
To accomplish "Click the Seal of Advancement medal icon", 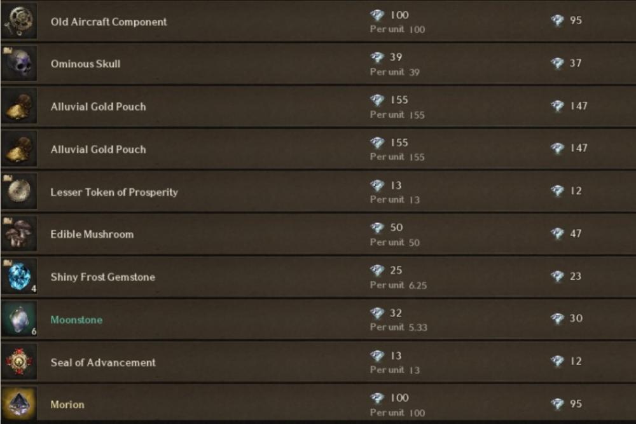I will click(19, 362).
